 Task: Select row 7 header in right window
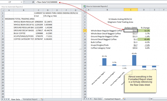tap(85, 31)
